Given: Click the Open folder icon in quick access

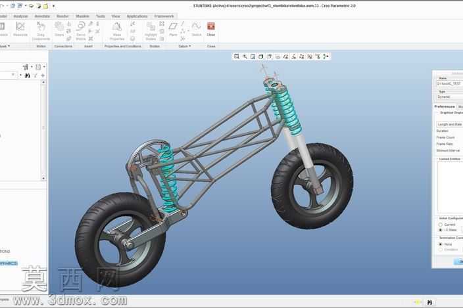Looking at the screenshot, I should (31, 6).
